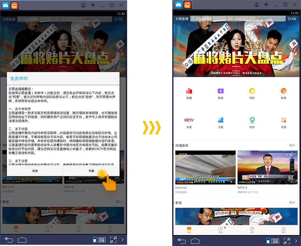Viewport: 301px width, 246px height.
Task: Open the CCTV 央视 category in the right window
Action: pos(189,123)
